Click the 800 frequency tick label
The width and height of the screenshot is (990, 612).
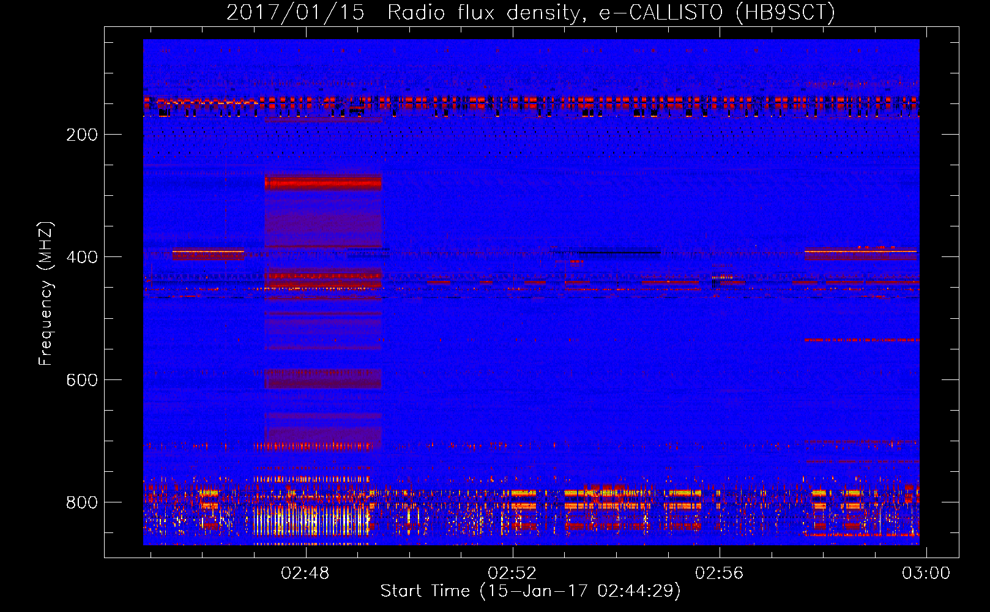(82, 503)
